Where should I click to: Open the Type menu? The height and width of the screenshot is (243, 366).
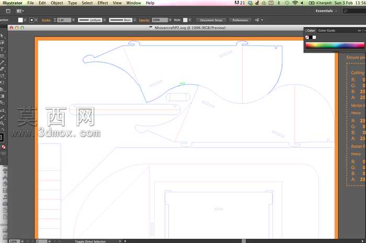coord(72,3)
